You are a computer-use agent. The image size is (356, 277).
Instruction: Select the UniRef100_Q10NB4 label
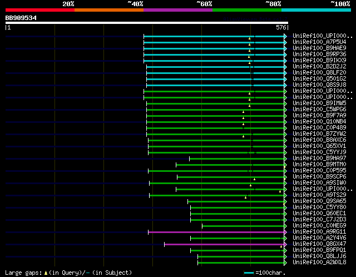click(x=319, y=122)
